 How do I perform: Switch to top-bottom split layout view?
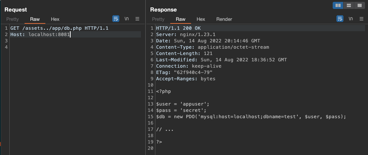click(349, 5)
